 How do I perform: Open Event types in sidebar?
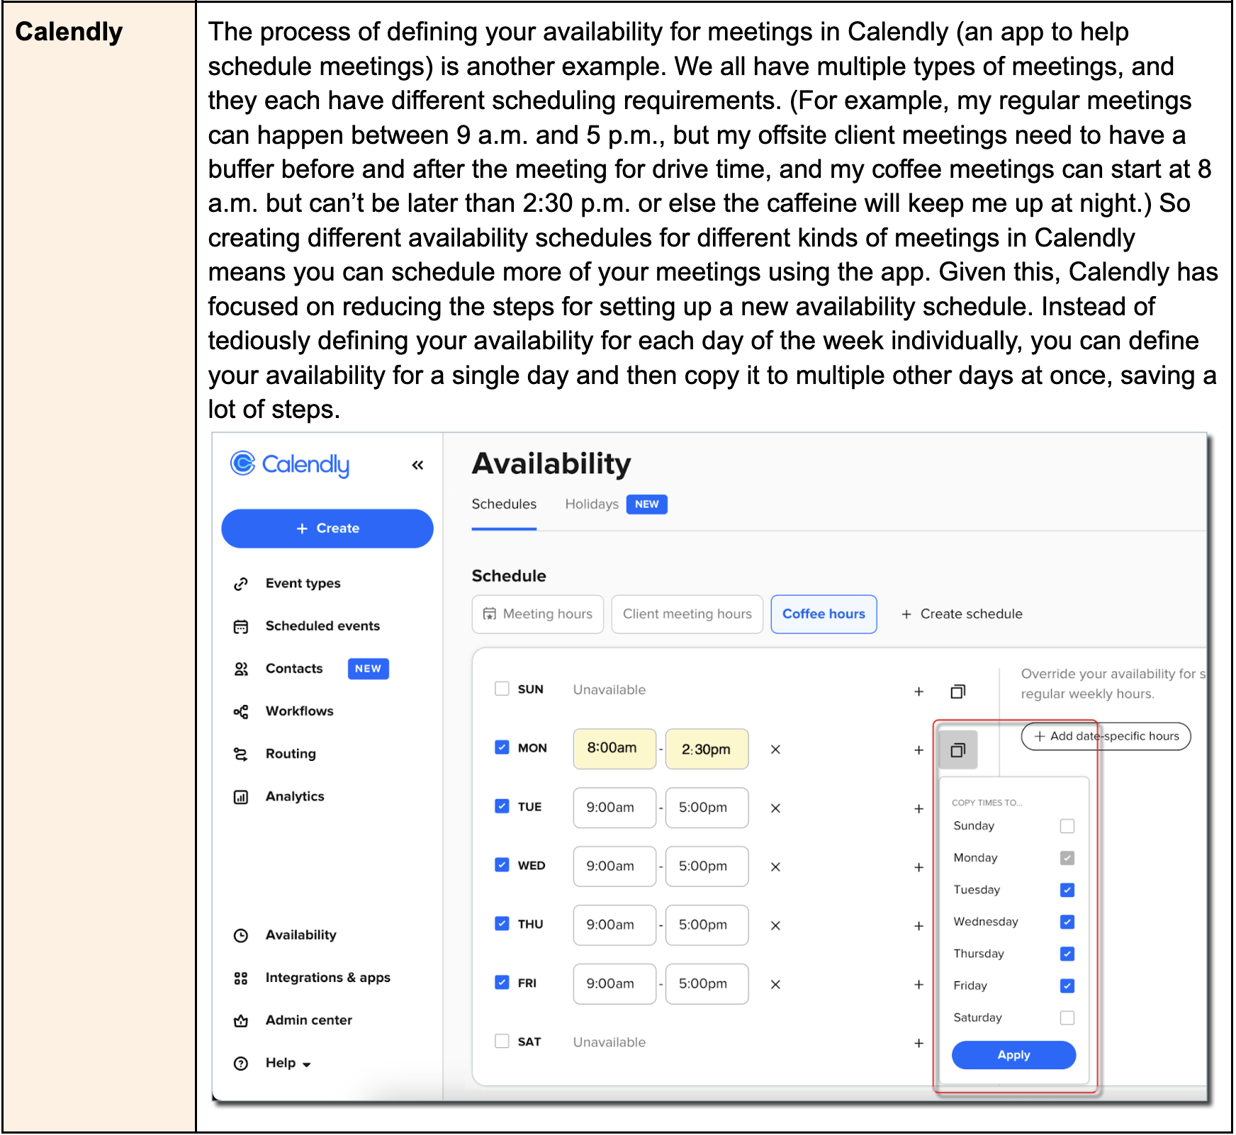coord(303,583)
